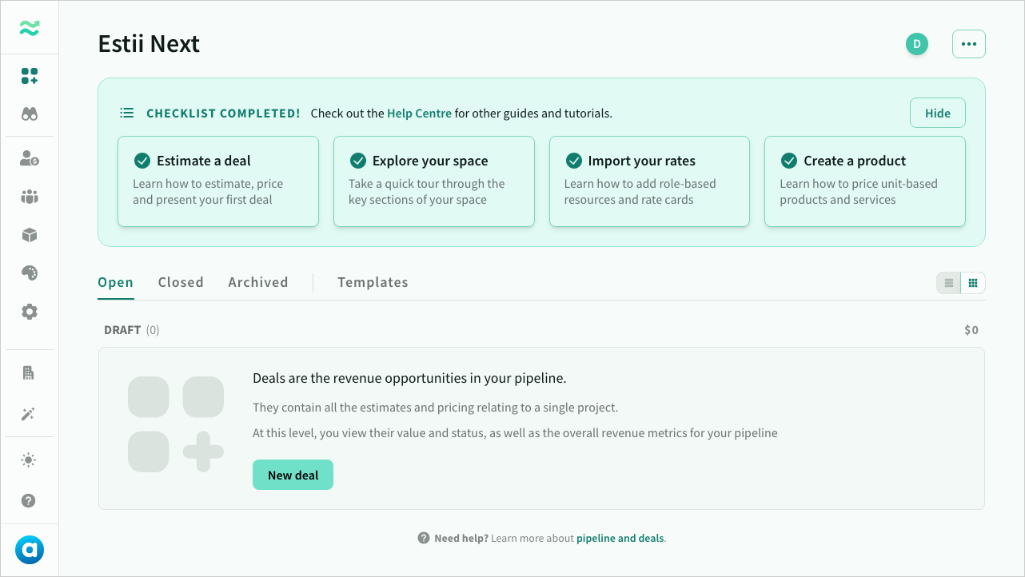The width and height of the screenshot is (1025, 577).
Task: Open the three-dots more options menu
Action: pos(969,44)
